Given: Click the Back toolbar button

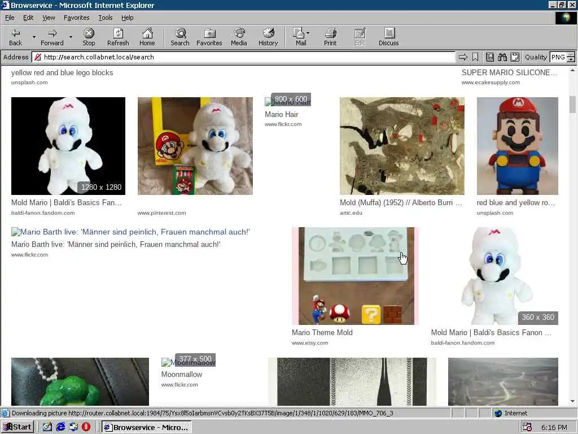Looking at the screenshot, I should click(x=15, y=37).
